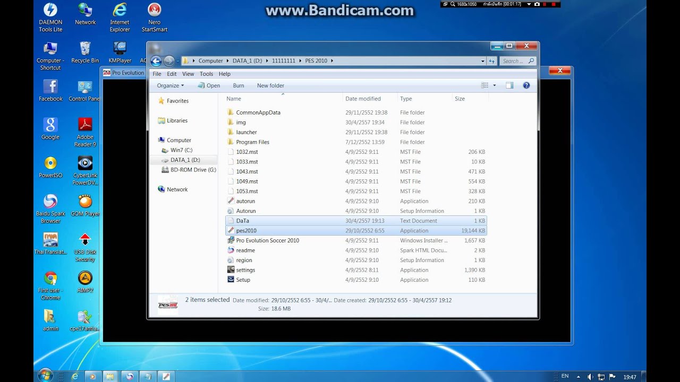Sort by Date modified column

370,99
